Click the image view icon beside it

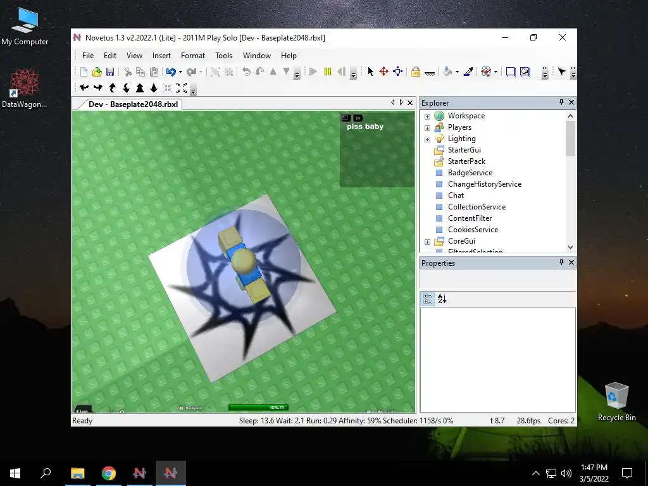[525, 72]
